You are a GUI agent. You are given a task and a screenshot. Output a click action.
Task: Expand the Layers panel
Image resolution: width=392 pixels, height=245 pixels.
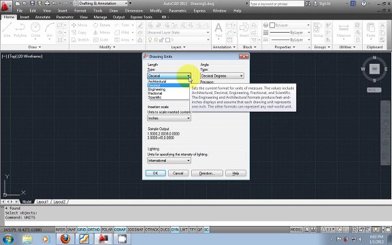click(x=178, y=47)
